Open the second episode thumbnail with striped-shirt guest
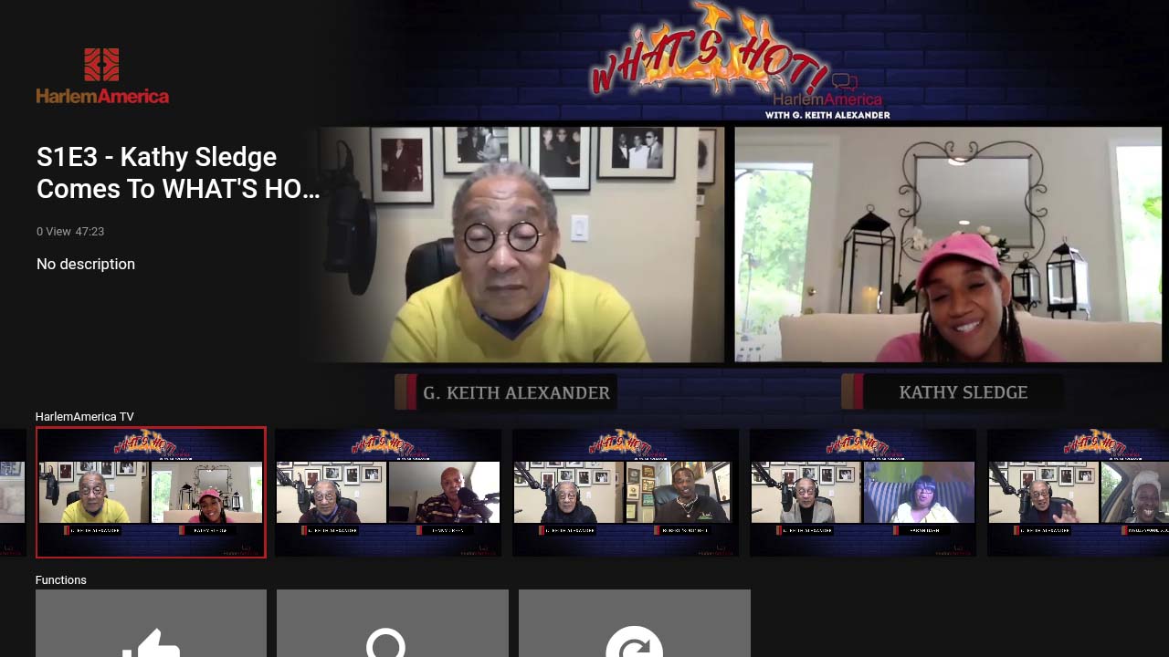 point(388,493)
